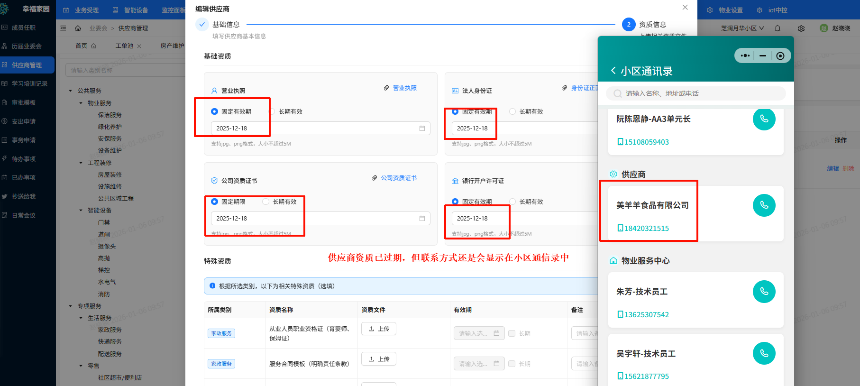Go back with the 小区通讯录 back arrow

click(613, 71)
